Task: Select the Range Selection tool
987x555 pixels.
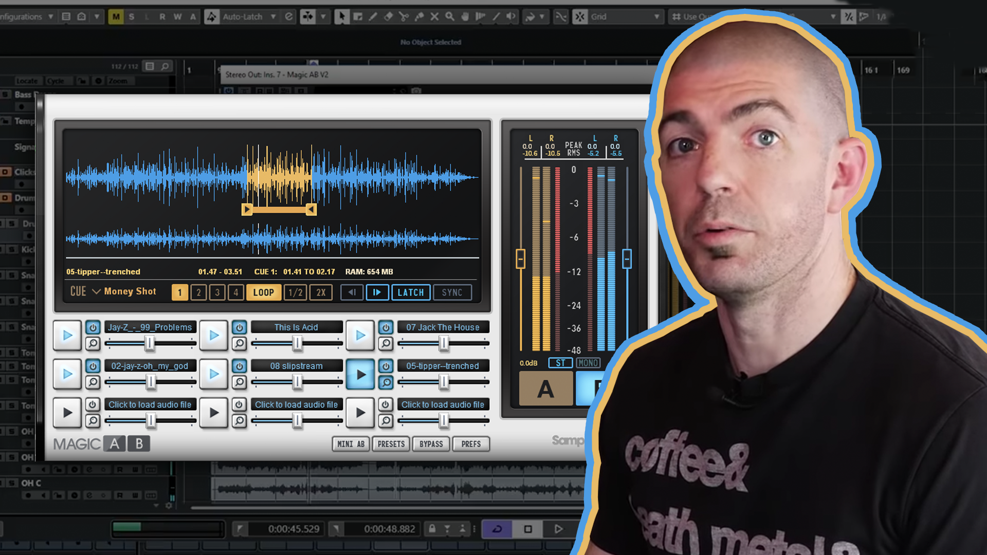Action: [x=358, y=16]
